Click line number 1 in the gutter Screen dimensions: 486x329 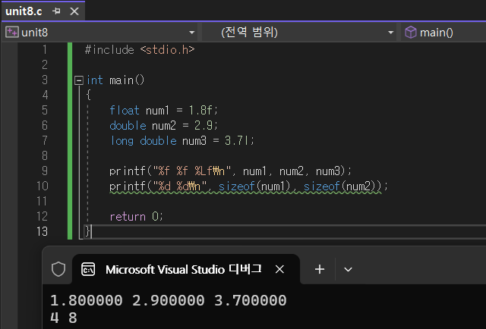(x=46, y=50)
